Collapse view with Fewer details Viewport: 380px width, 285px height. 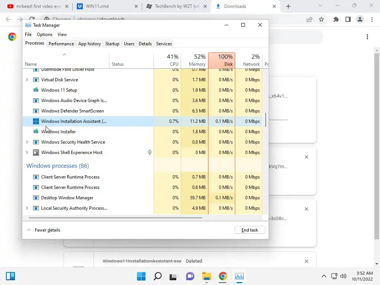[x=43, y=230]
